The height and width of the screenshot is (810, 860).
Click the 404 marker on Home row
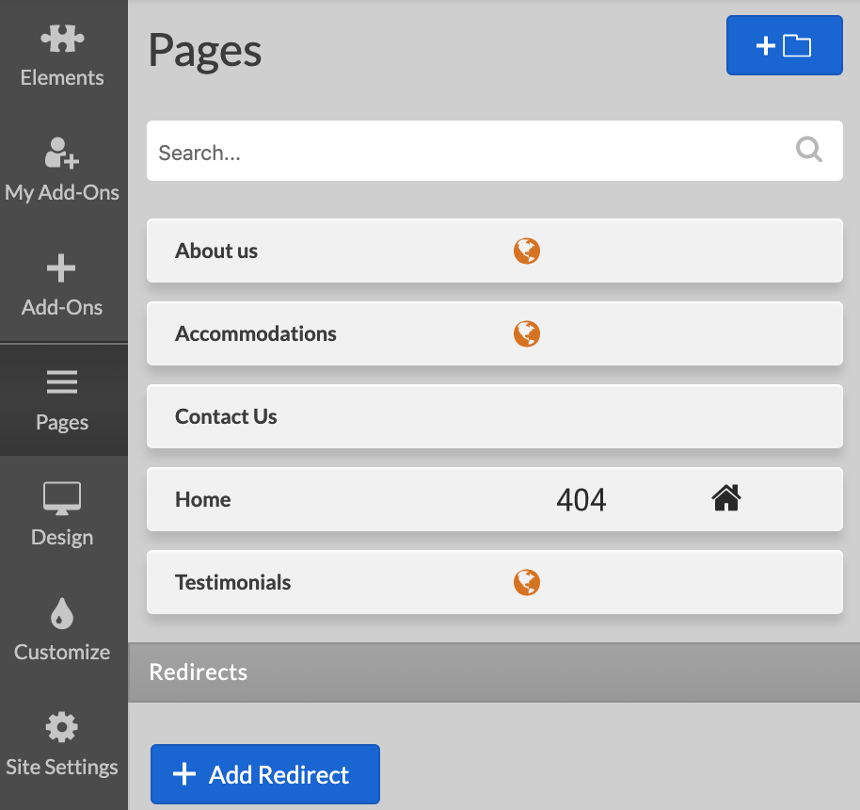[x=581, y=499]
